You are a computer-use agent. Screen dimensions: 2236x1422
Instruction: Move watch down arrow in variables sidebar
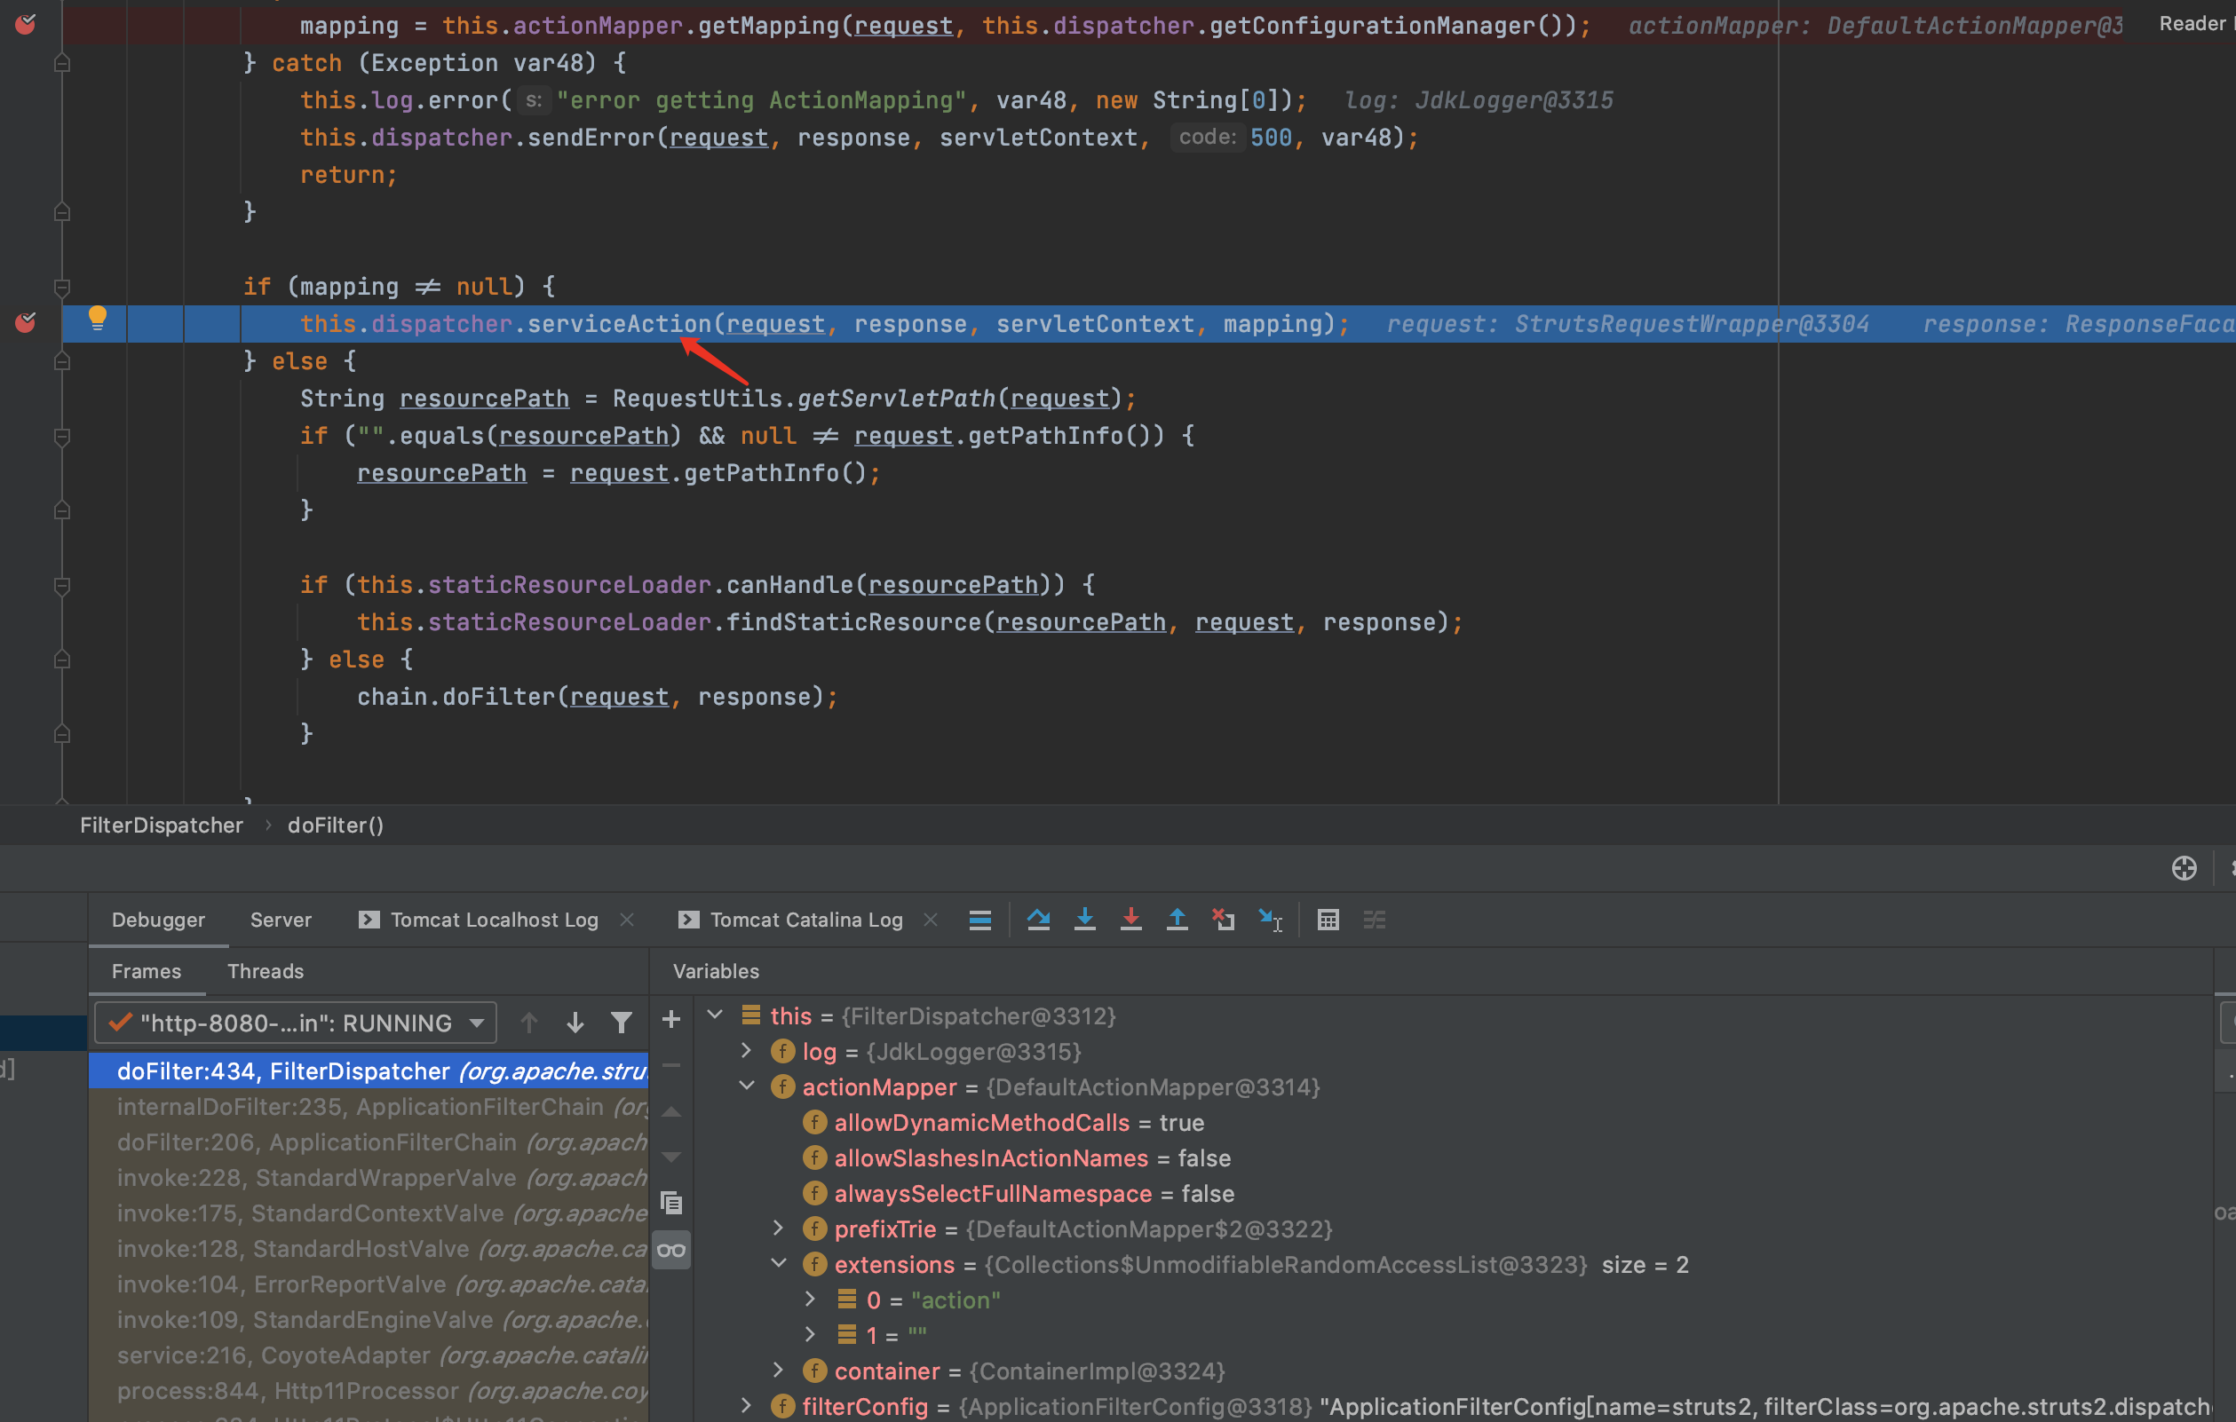tap(671, 1157)
